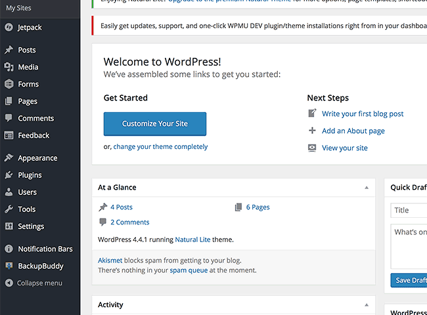Click the Activity panel heading
Image resolution: width=427 pixels, height=315 pixels.
click(110, 305)
